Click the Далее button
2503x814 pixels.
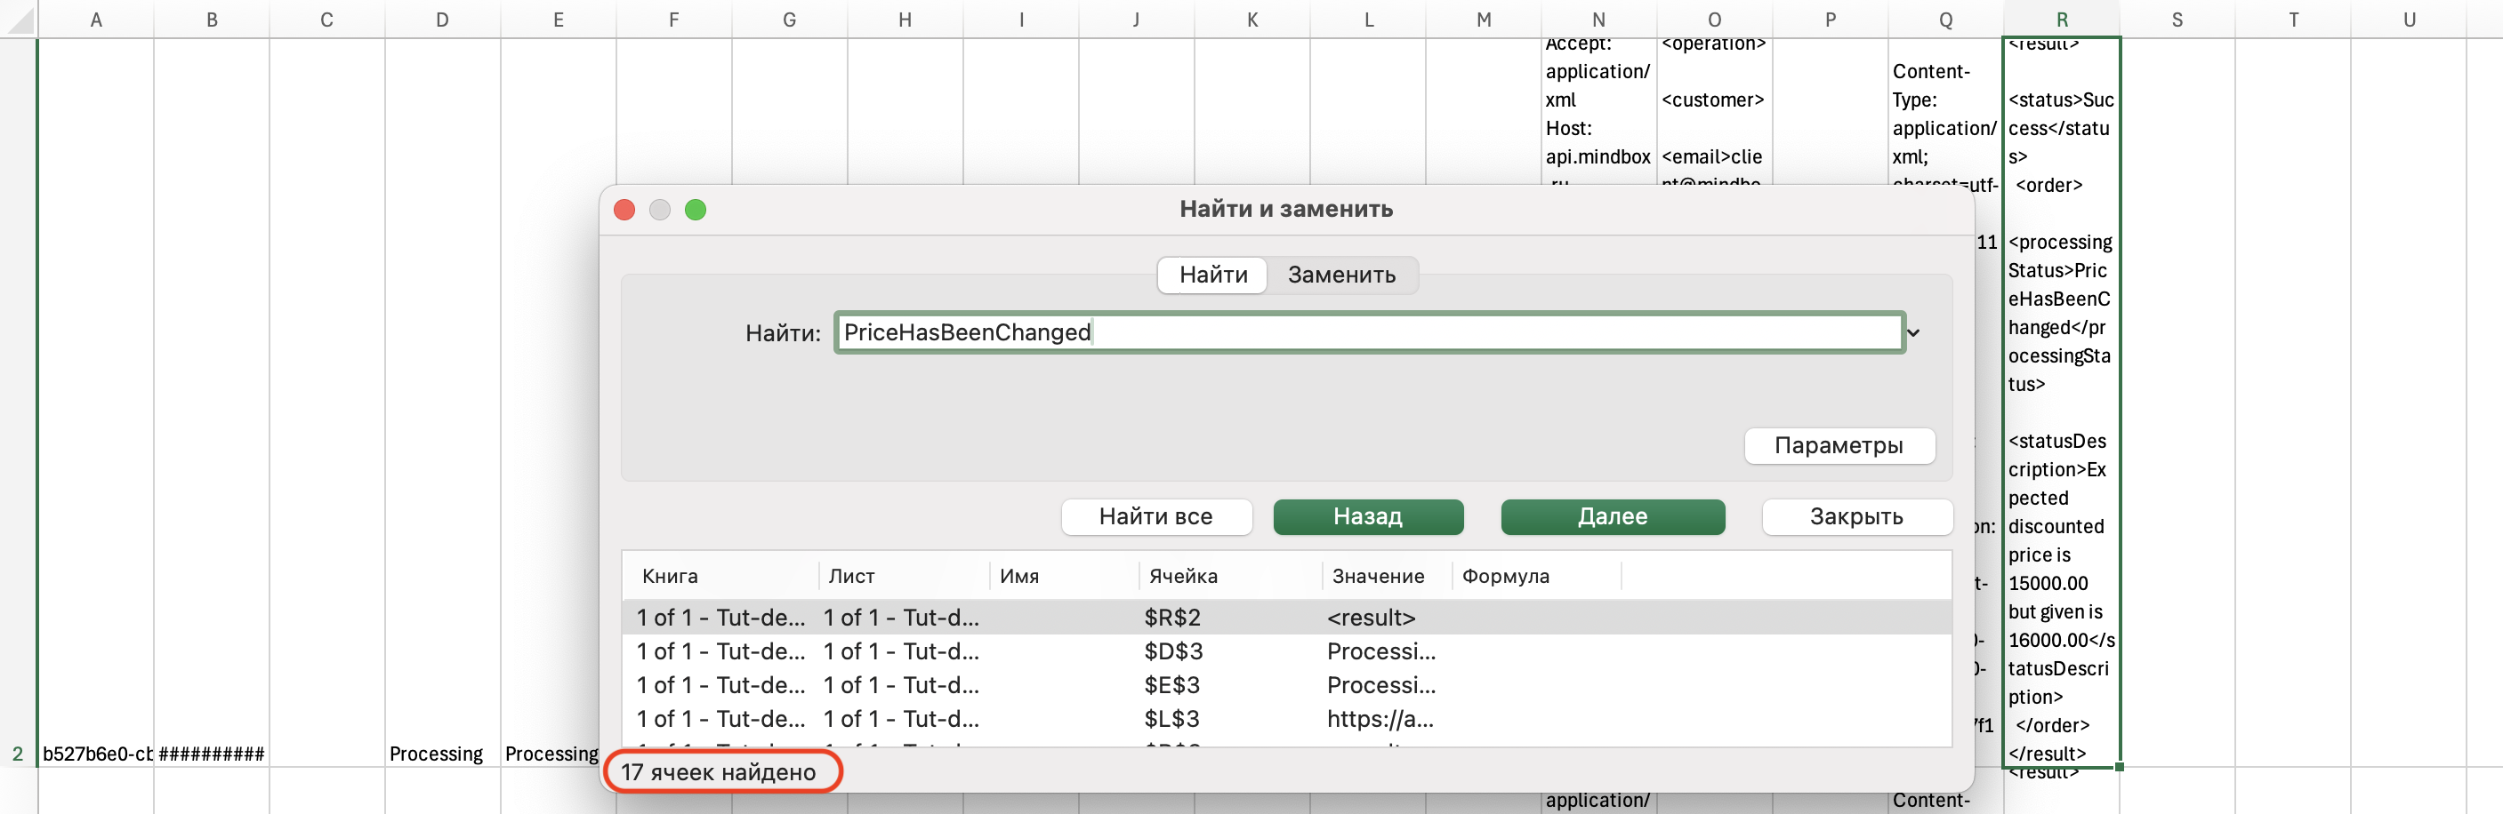click(1612, 516)
